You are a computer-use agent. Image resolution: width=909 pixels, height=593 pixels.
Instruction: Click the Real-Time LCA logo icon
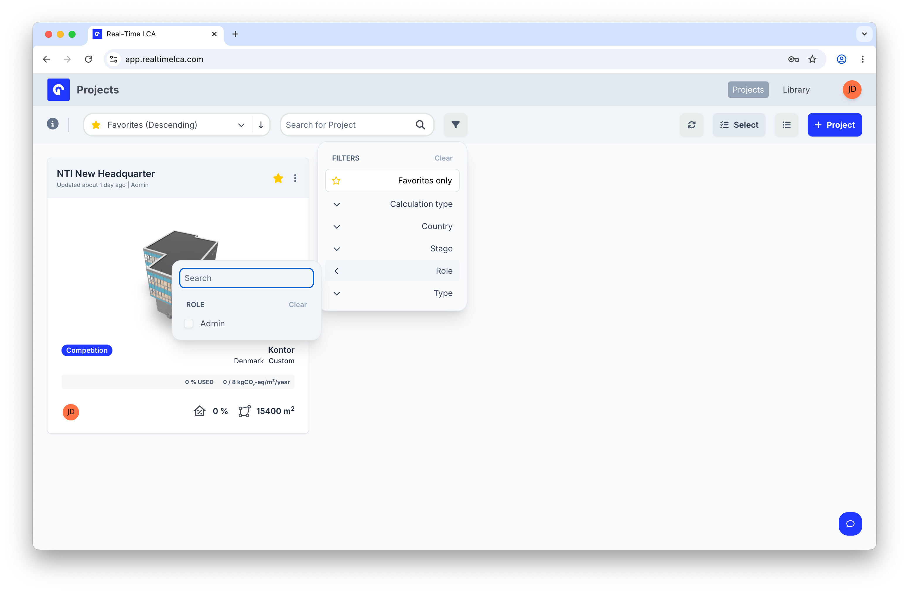tap(59, 89)
